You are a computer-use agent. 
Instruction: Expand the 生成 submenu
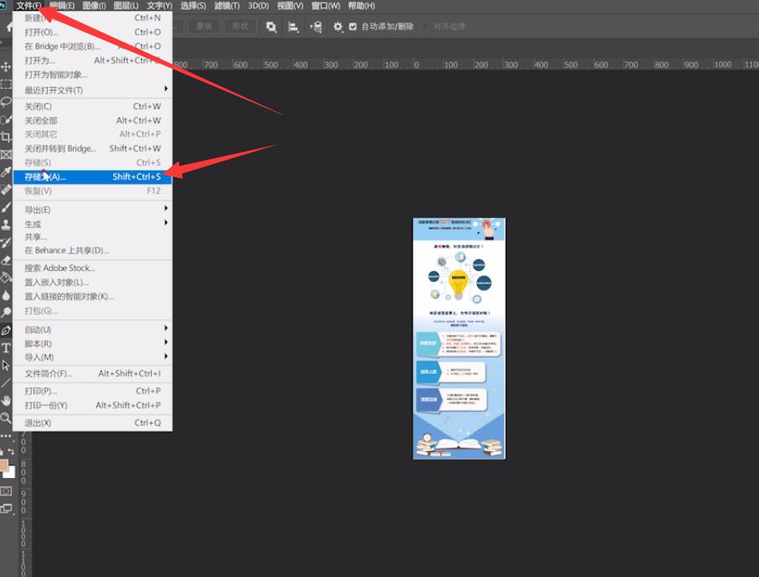coord(92,224)
